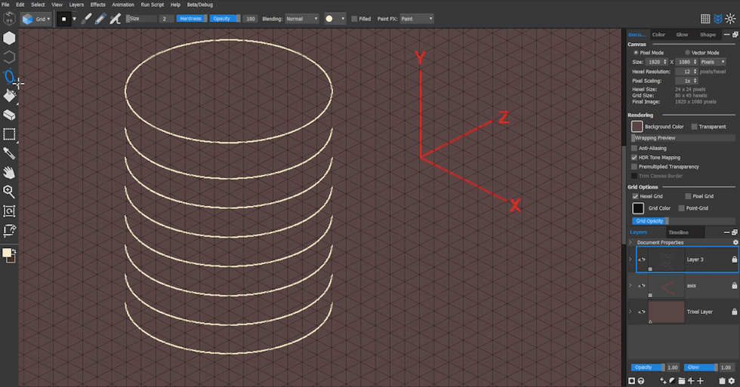Open the Blending mode dropdown

302,18
